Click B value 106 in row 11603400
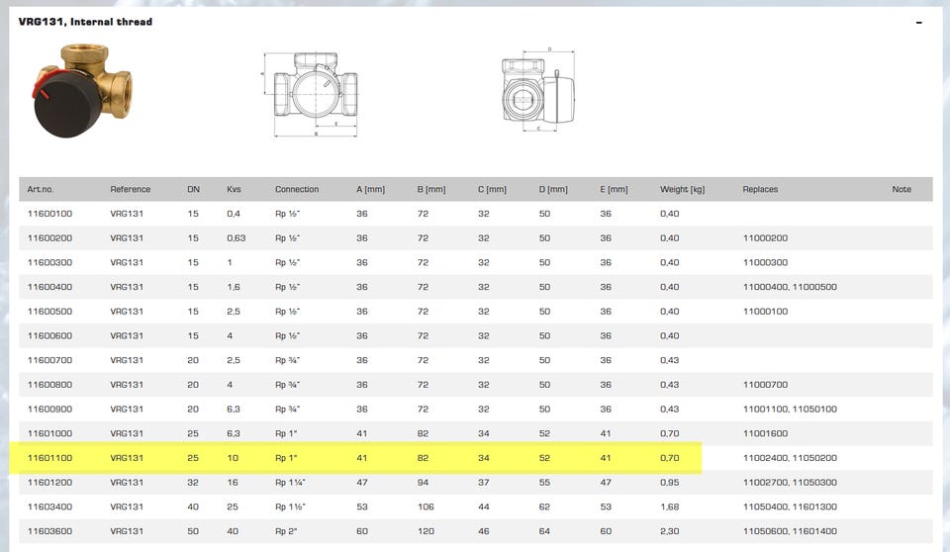Viewport: 950px width, 552px height. (426, 506)
